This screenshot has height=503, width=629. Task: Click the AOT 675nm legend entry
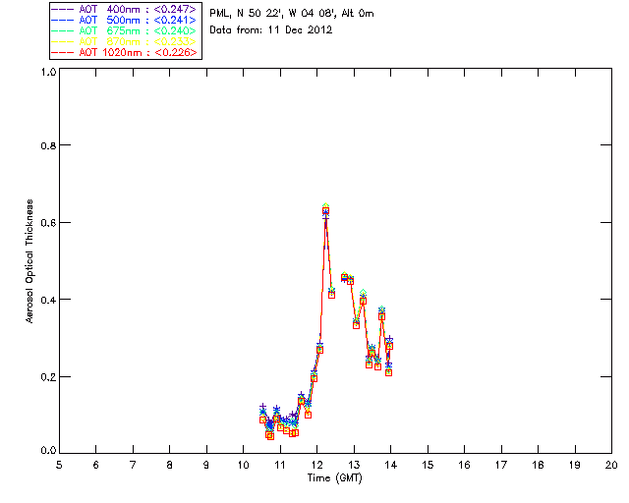coord(125,30)
